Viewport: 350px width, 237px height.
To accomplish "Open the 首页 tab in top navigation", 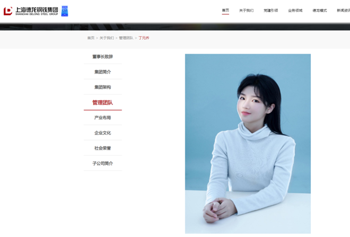I will coord(225,11).
